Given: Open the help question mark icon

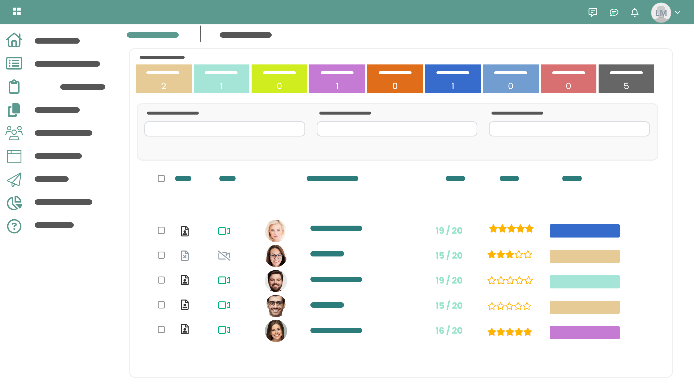Looking at the screenshot, I should 14,226.
